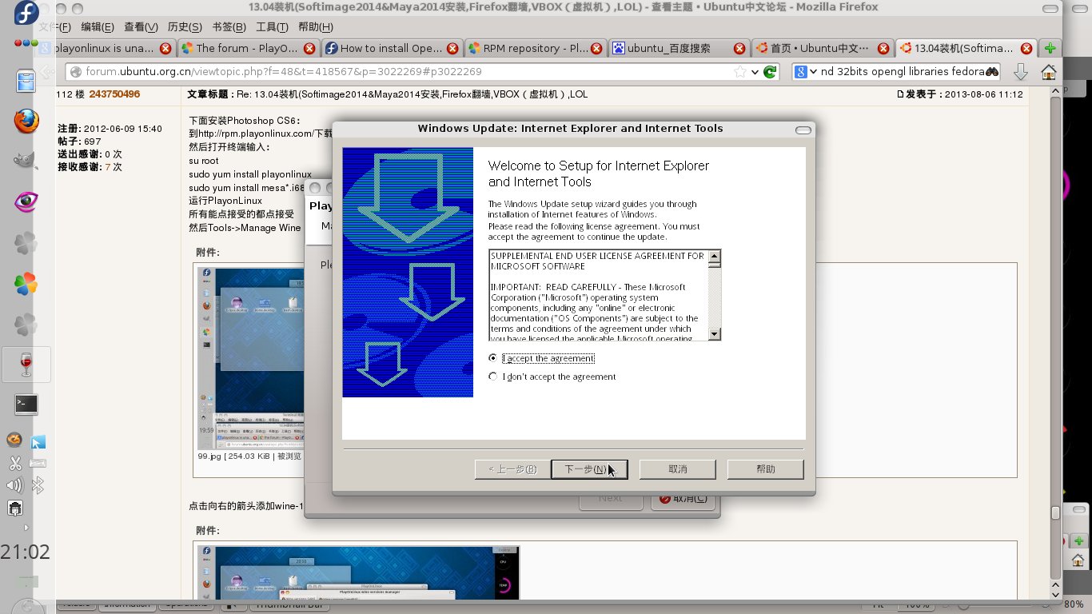Click the Bluetooth tray icon

38,485
